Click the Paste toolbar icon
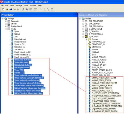This screenshot has height=114, width=124. tap(31, 9)
